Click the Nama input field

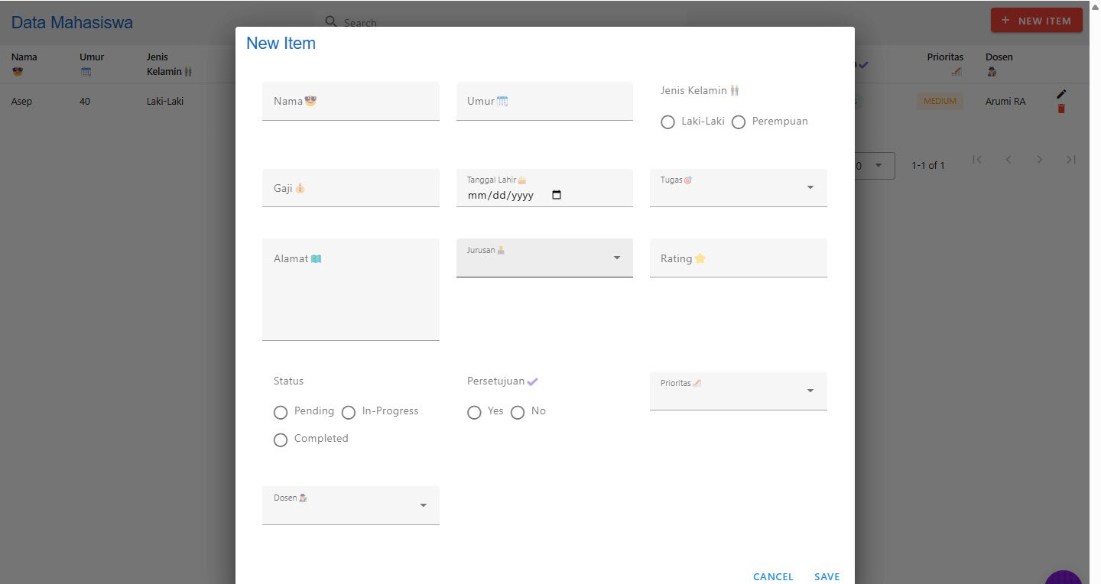351,101
